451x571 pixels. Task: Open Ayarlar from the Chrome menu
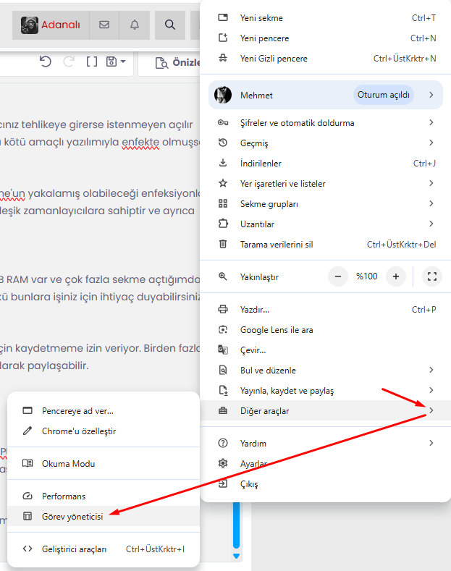[x=253, y=463]
